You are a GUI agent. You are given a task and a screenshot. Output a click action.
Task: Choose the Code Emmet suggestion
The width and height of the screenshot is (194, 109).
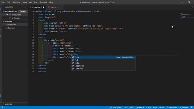103,57
